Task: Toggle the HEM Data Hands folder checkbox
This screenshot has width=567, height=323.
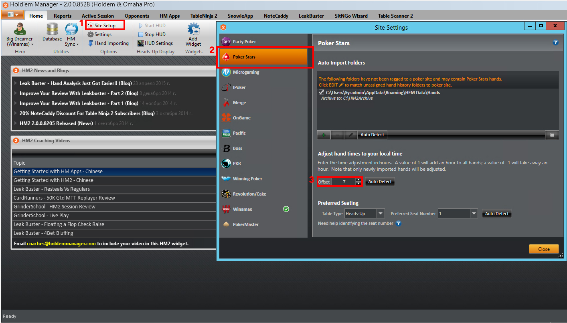Action: coord(321,92)
